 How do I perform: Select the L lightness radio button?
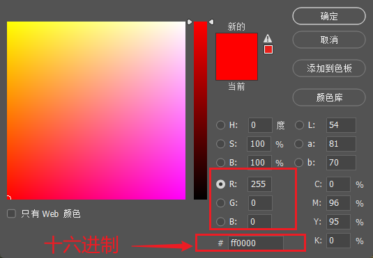point(299,125)
